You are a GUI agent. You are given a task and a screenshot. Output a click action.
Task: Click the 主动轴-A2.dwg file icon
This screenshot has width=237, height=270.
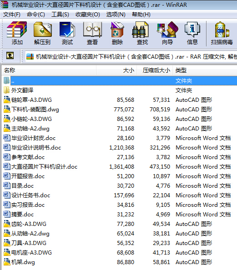(7, 128)
